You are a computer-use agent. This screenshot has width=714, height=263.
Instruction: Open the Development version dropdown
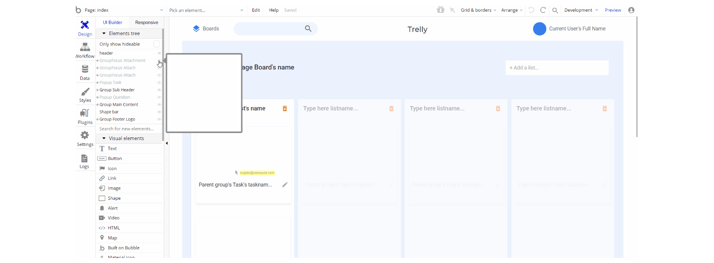[581, 10]
